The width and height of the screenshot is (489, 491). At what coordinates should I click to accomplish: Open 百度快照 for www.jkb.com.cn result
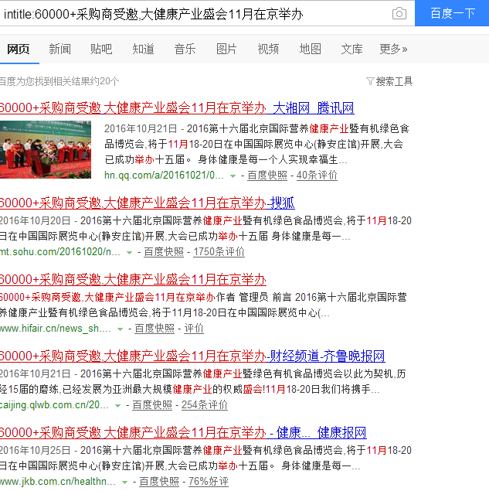click(x=159, y=482)
